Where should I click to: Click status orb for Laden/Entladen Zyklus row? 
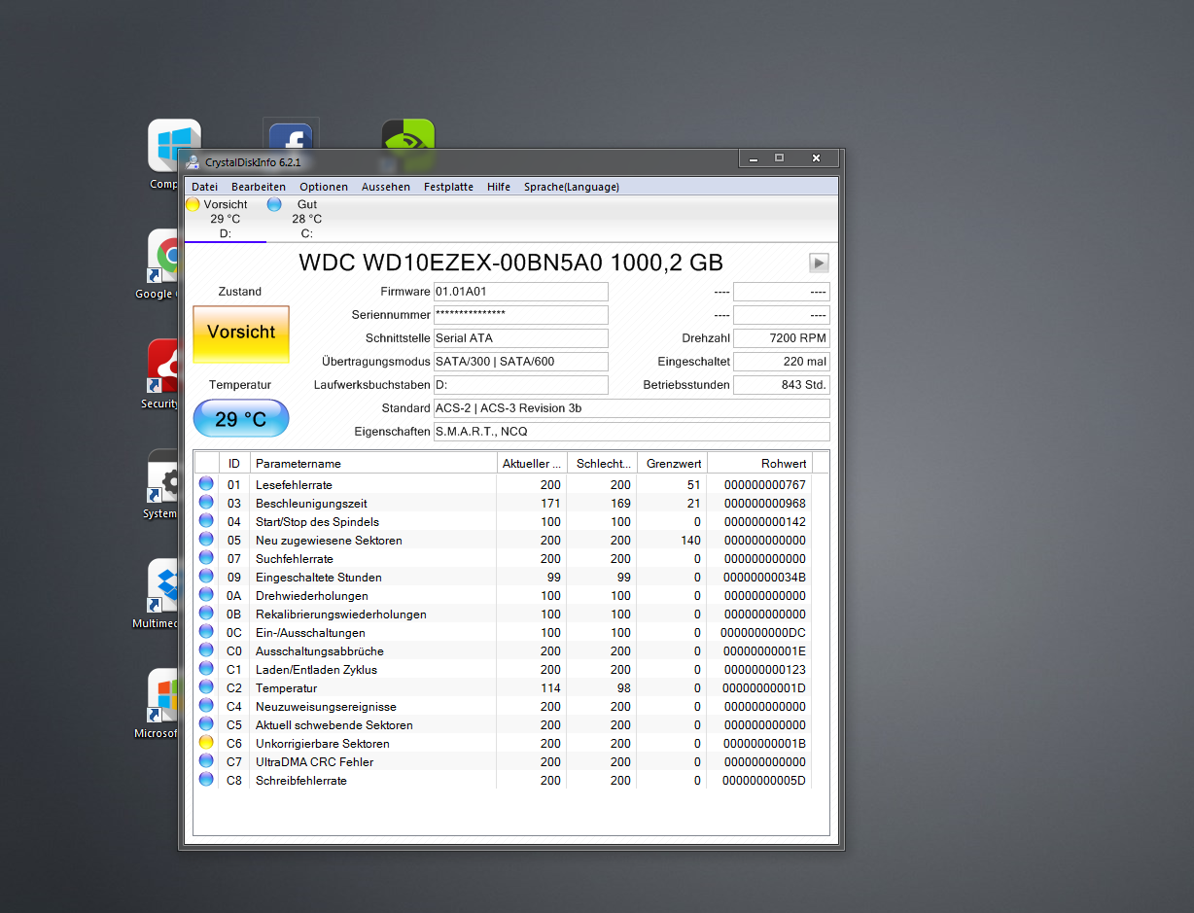coord(206,669)
